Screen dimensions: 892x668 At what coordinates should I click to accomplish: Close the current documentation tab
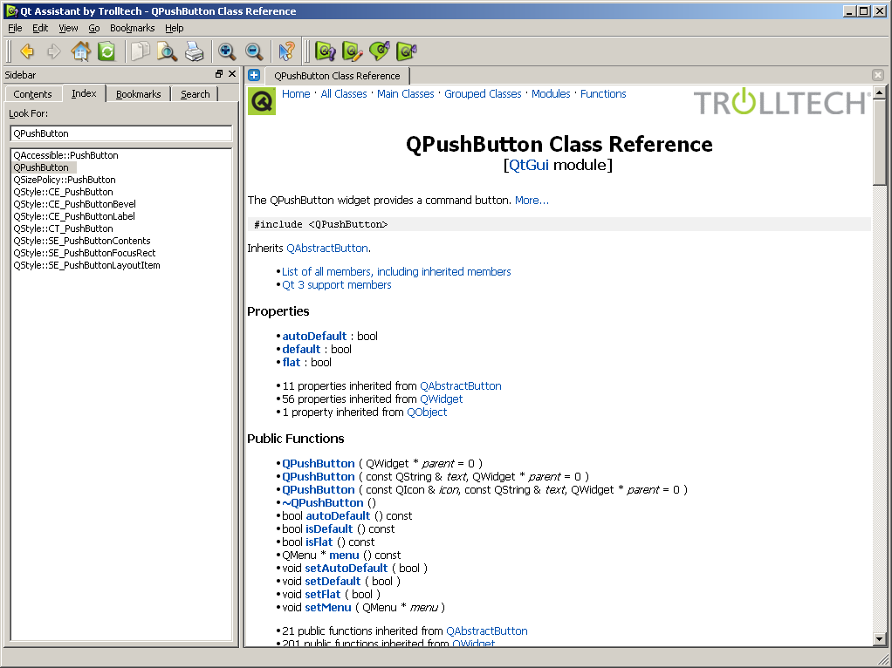pos(878,75)
